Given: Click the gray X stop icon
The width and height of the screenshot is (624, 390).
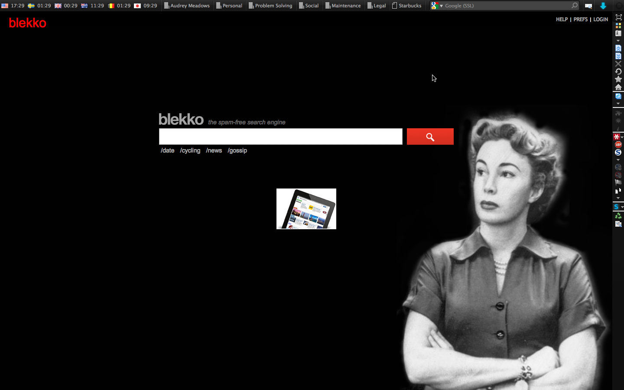Looking at the screenshot, I should [618, 64].
